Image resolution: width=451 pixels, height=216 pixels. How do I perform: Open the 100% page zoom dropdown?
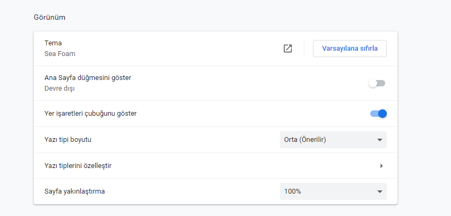333,191
